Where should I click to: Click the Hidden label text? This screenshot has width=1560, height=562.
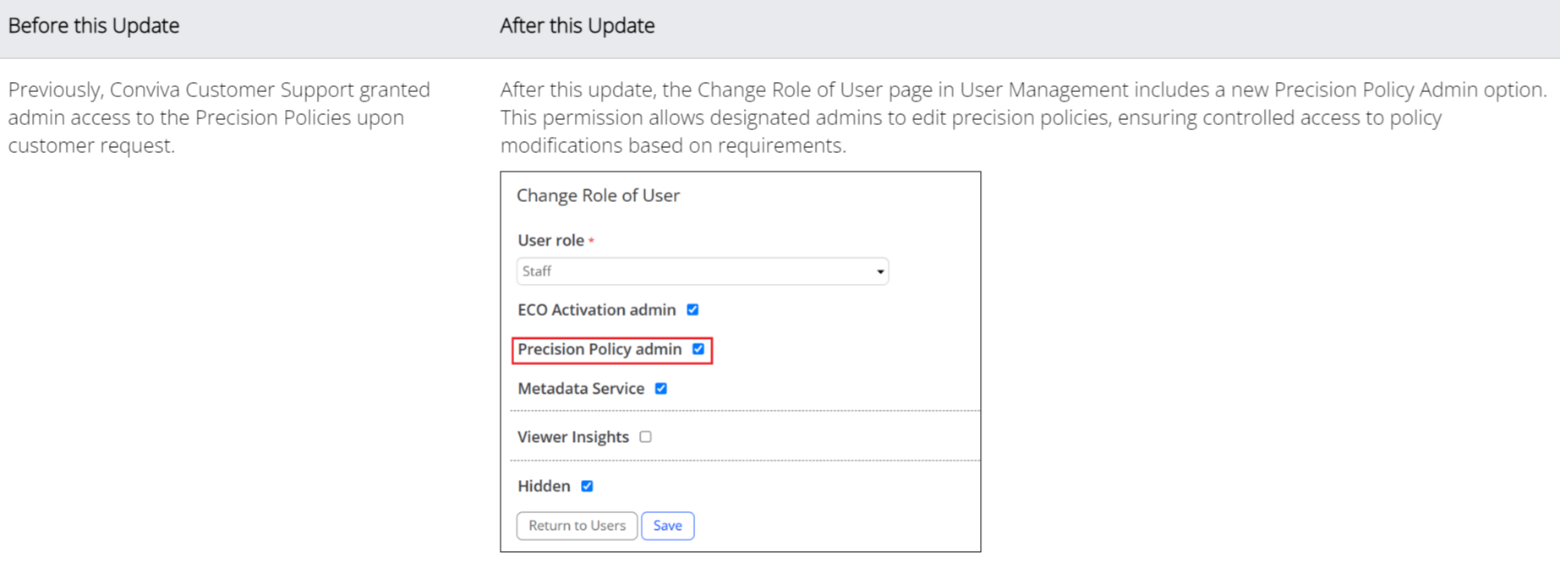(x=544, y=486)
